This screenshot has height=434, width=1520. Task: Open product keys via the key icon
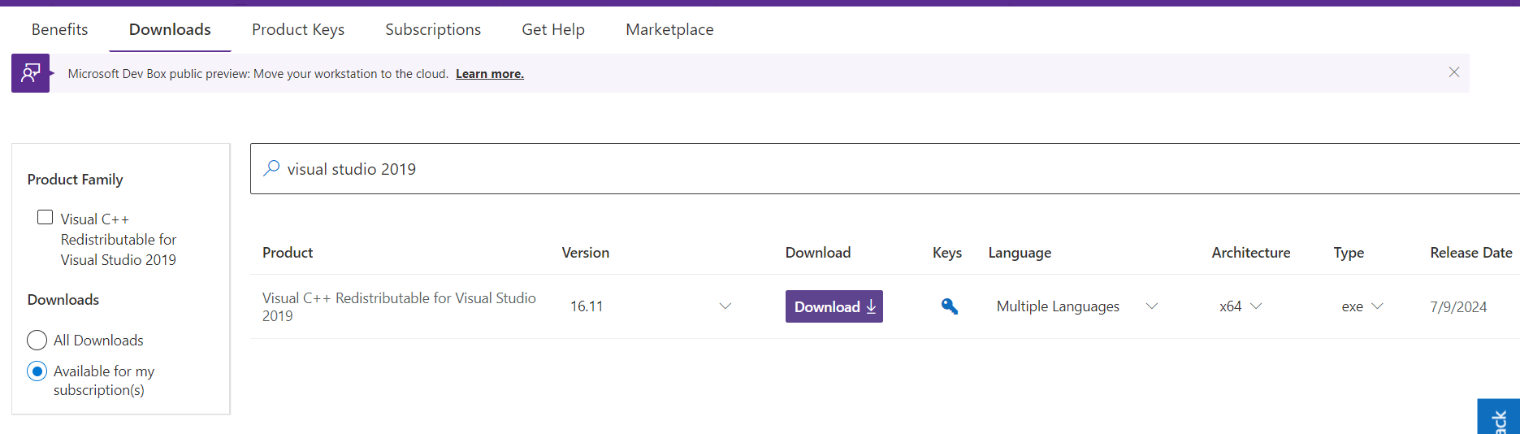[x=949, y=306]
